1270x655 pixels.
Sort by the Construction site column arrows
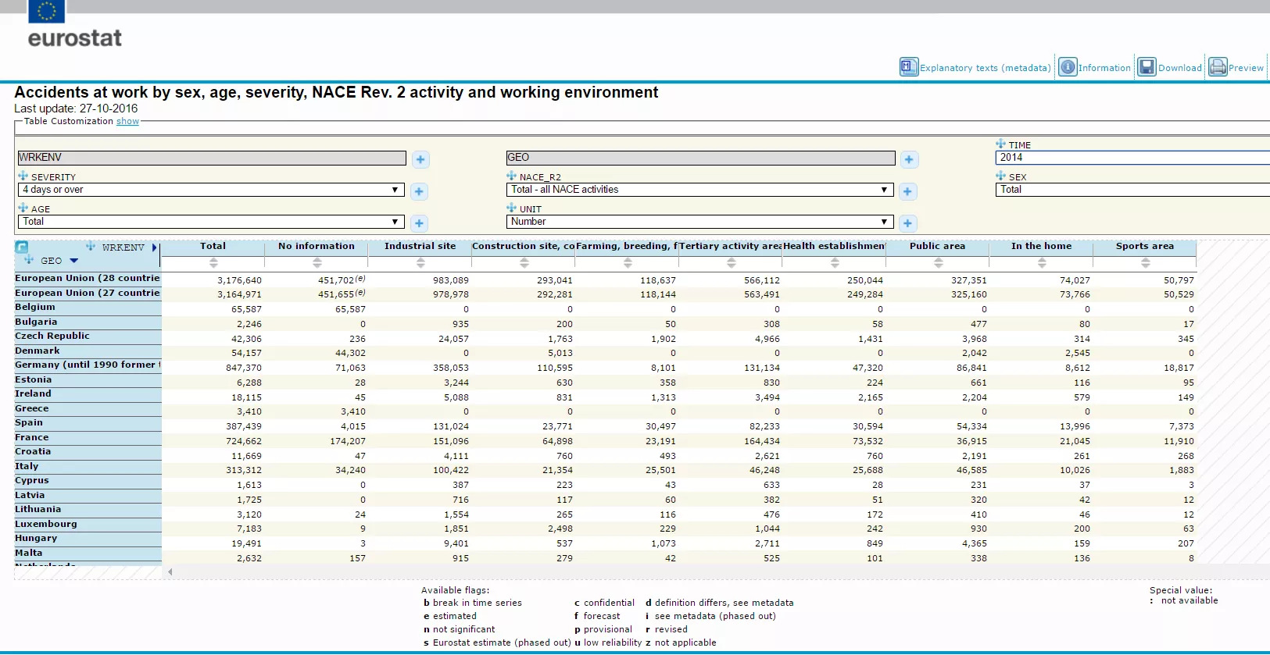tap(524, 263)
